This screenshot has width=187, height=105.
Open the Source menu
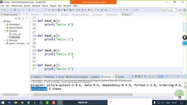point(27,6)
